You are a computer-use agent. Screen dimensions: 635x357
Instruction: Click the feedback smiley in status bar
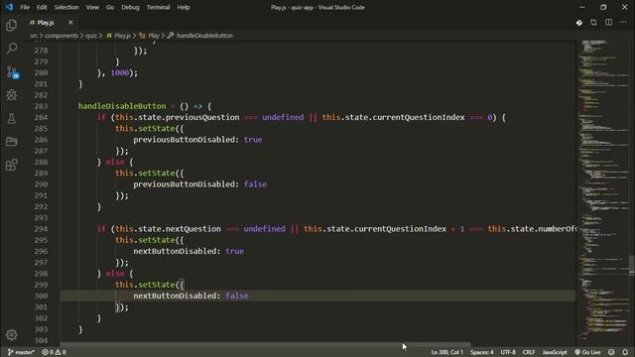611,352
